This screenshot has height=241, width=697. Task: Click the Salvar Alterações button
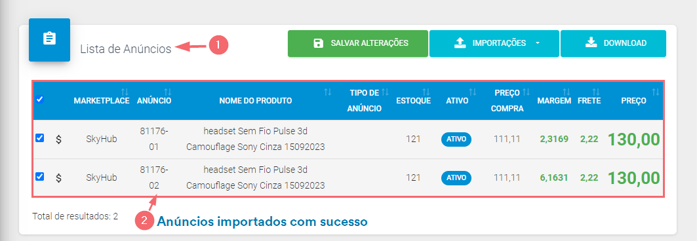tap(358, 43)
